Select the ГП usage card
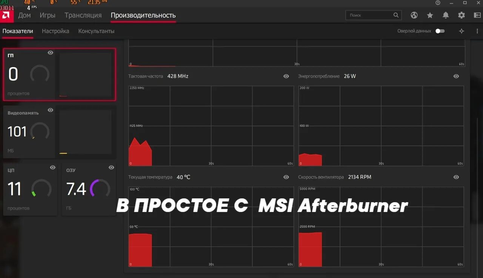The image size is (483, 278). [x=59, y=74]
